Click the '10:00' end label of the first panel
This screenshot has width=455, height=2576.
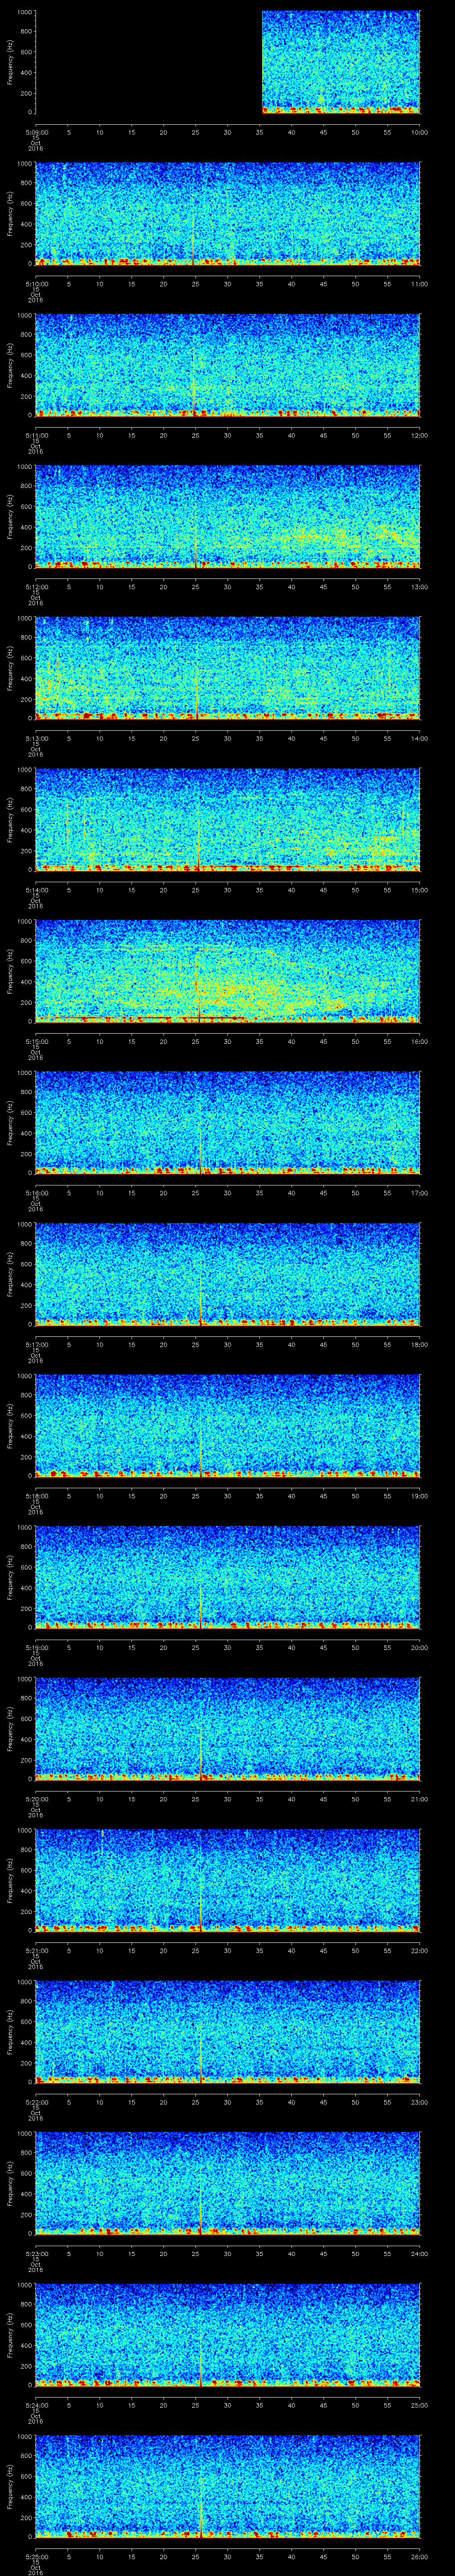tap(419, 132)
